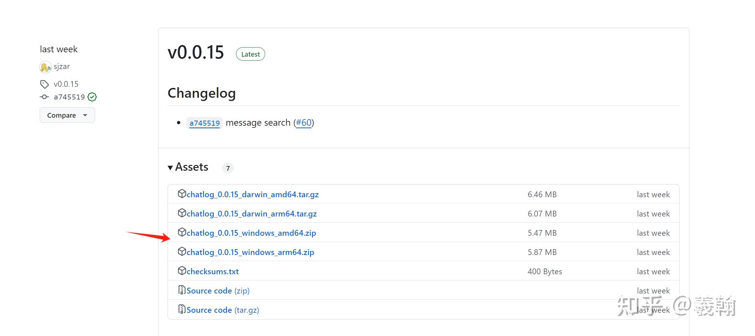Click file icon for Source code (tar.gz)

click(x=182, y=309)
